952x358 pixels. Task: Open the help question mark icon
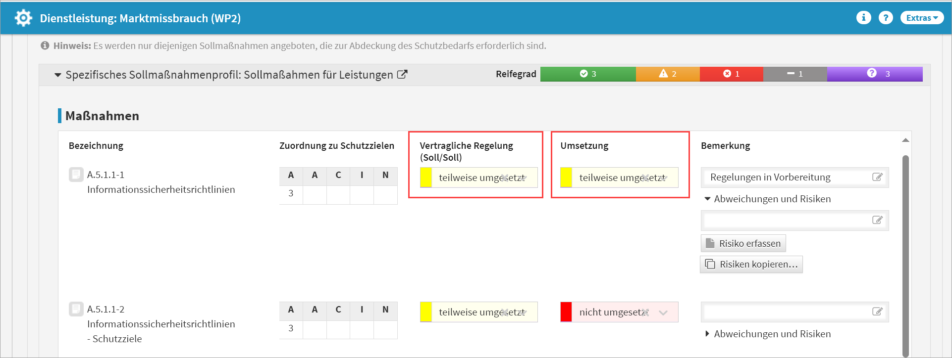coord(886,18)
